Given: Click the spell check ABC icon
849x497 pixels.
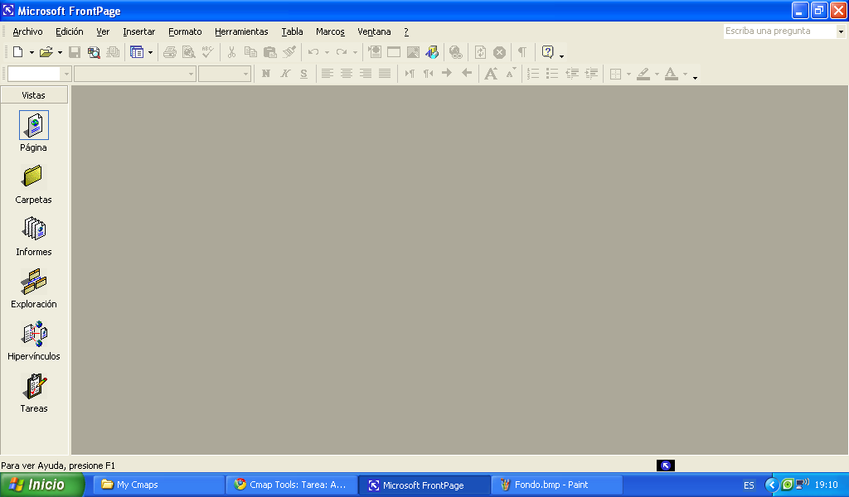Looking at the screenshot, I should [x=207, y=52].
